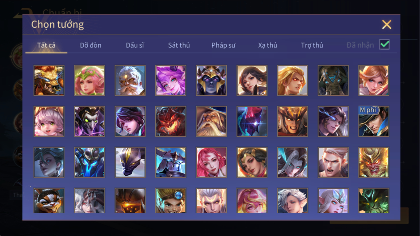Filter by Xạ thủ tab
Viewport: 420px width, 236px height.
pyautogui.click(x=268, y=45)
